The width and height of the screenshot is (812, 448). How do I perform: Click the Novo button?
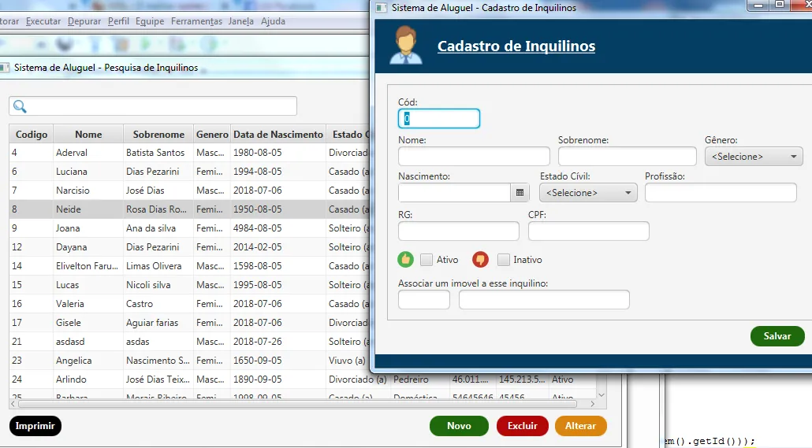pyautogui.click(x=459, y=426)
